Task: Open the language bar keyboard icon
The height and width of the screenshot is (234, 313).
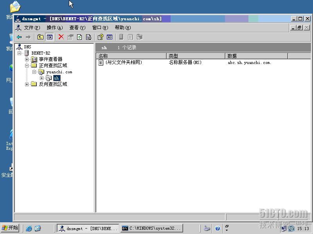Action: coord(207,228)
